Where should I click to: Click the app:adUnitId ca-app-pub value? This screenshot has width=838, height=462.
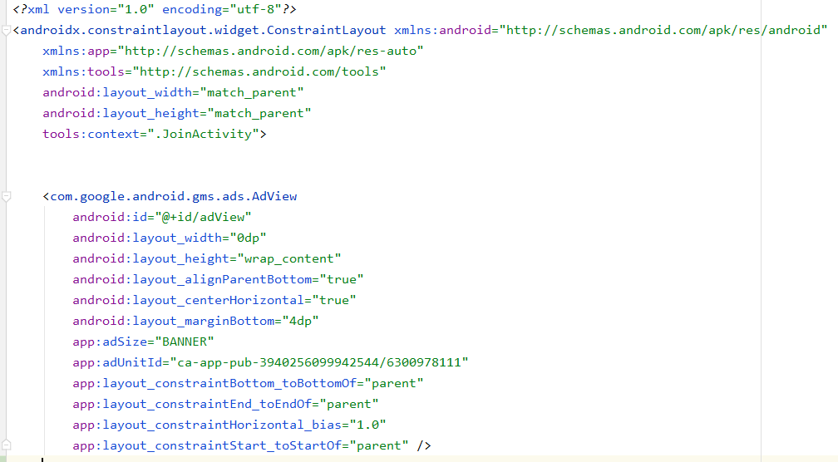tap(319, 363)
